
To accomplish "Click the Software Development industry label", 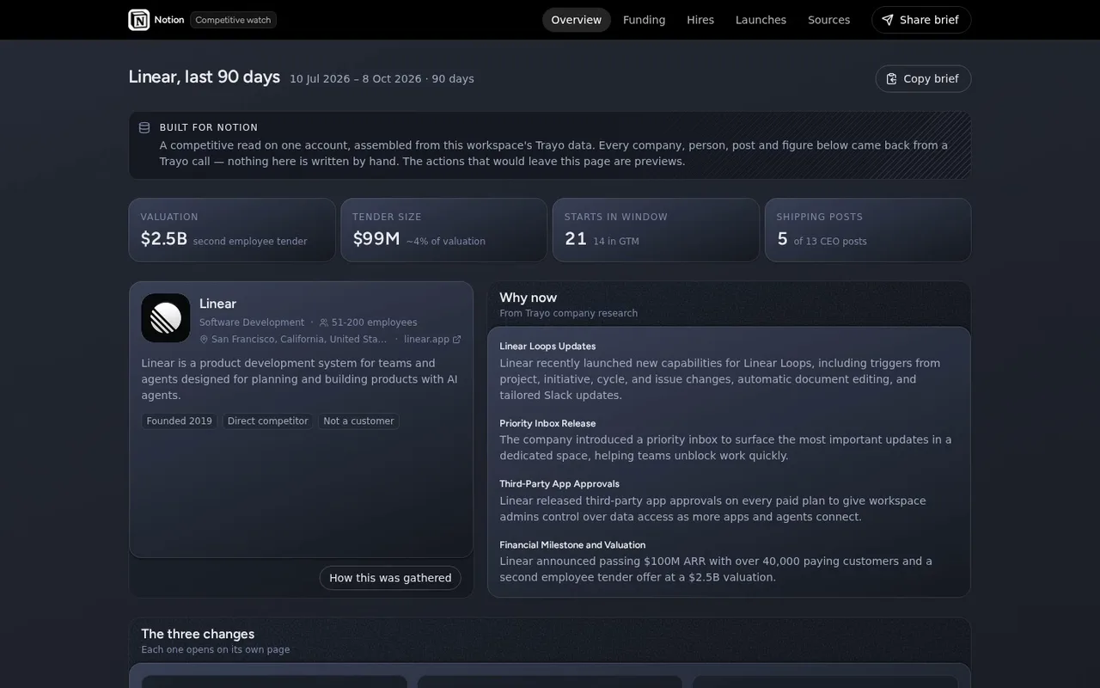I will (x=252, y=322).
